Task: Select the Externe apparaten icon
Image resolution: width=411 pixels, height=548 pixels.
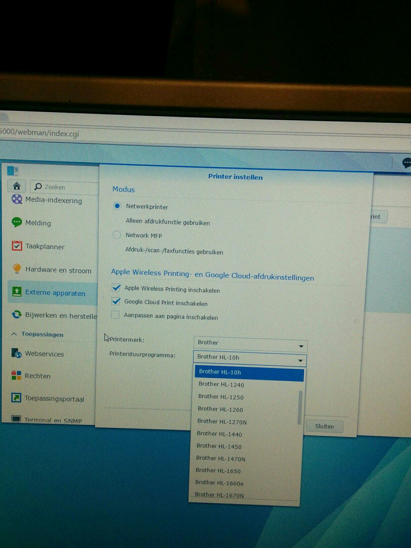Action: (x=17, y=291)
